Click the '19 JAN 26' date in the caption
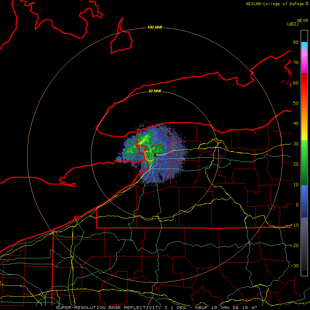This screenshot has height=310, width=310. (x=225, y=308)
